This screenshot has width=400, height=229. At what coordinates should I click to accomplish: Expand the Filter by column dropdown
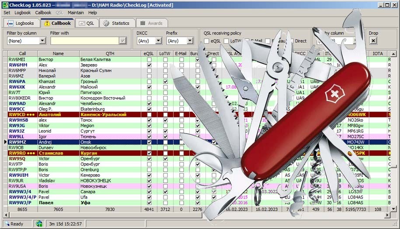[42, 41]
